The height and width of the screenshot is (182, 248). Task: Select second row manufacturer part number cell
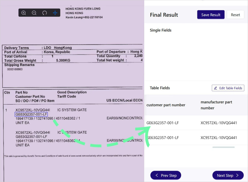click(218, 138)
